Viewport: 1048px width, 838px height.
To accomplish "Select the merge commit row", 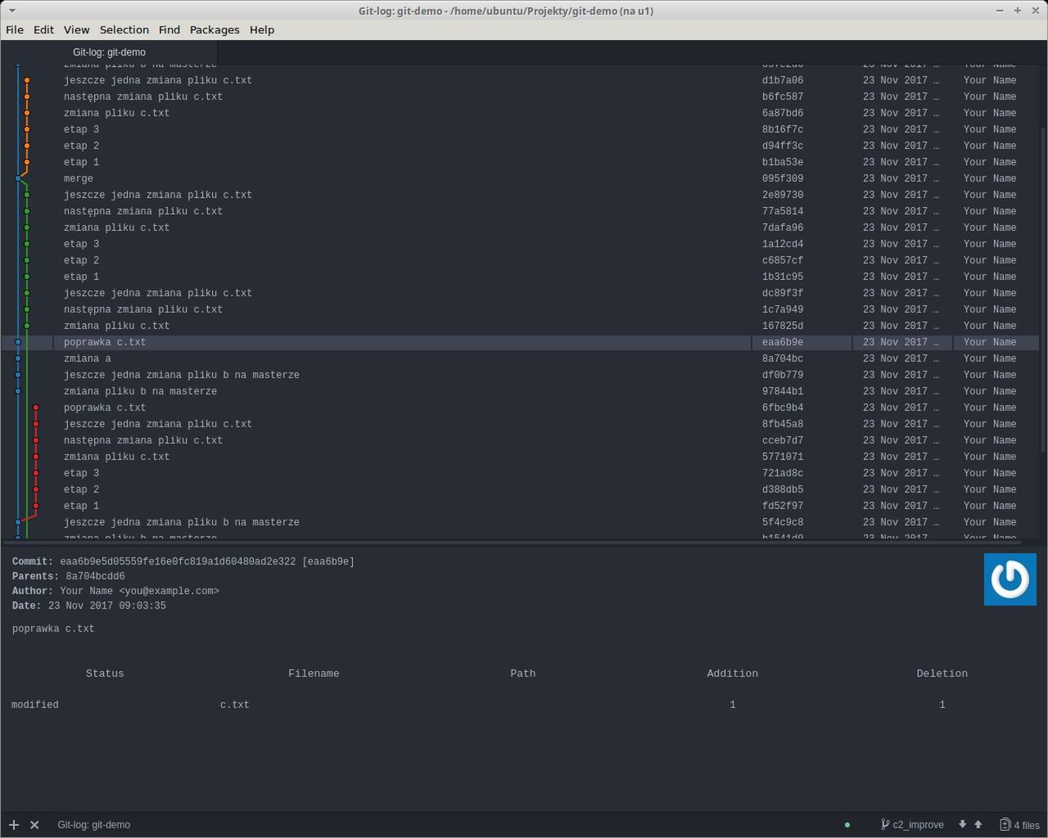I will [x=521, y=178].
